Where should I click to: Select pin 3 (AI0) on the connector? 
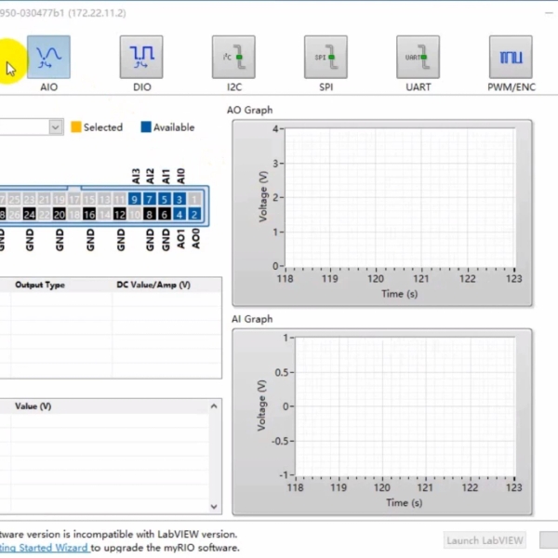tap(179, 199)
